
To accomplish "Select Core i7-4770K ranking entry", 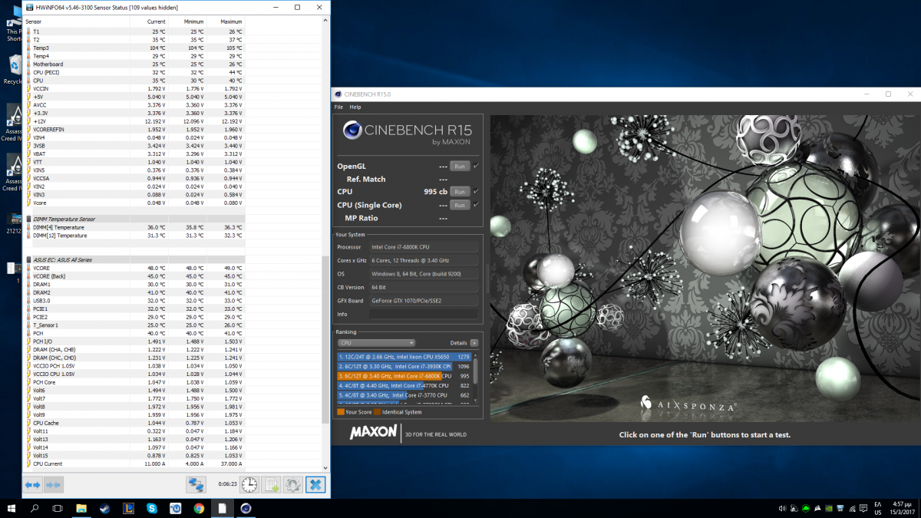I will (x=404, y=385).
